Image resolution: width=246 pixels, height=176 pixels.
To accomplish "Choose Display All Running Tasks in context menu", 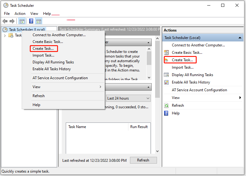I will pyautogui.click(x=53, y=62).
